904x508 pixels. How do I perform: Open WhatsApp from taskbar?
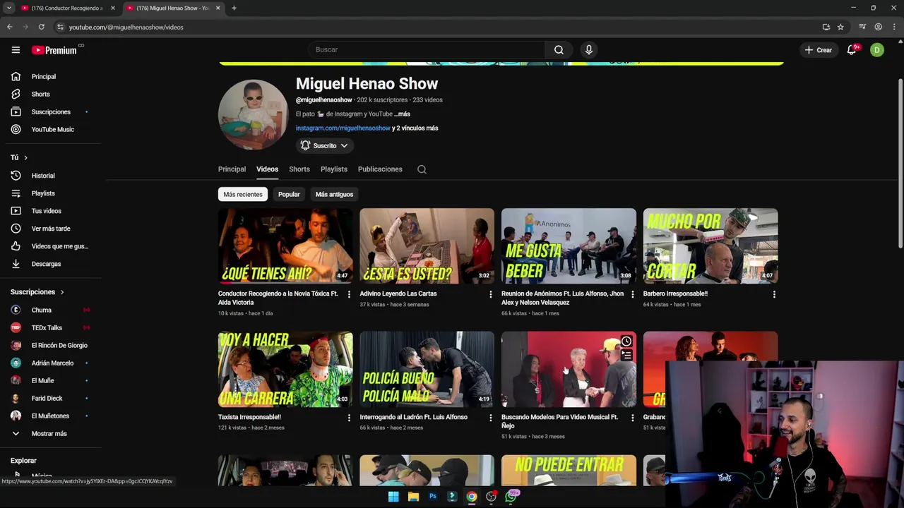click(511, 497)
